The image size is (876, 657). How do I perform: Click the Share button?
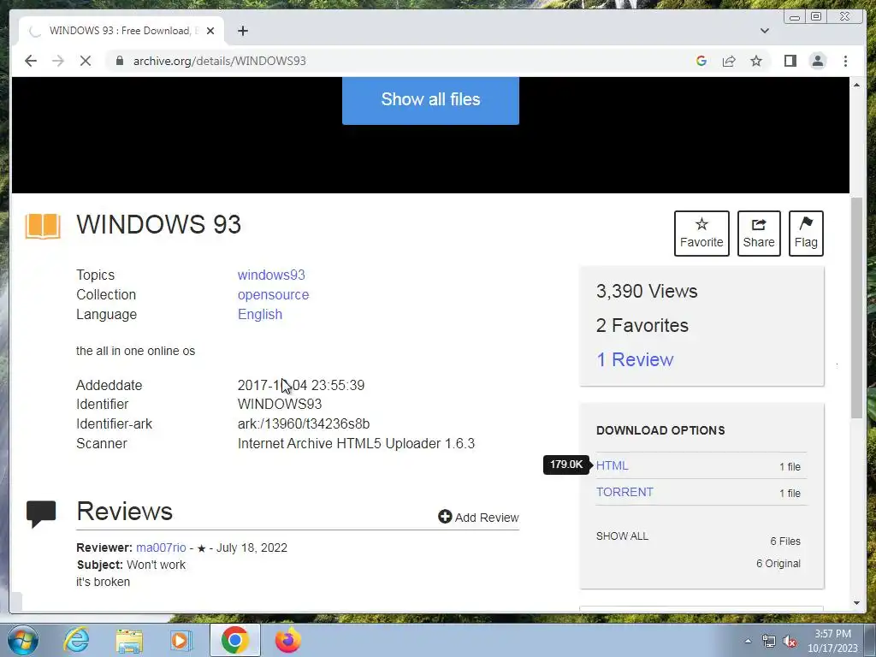[759, 234]
